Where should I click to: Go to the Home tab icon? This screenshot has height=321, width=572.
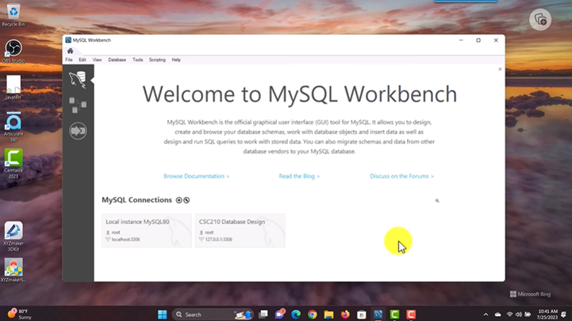click(x=70, y=51)
